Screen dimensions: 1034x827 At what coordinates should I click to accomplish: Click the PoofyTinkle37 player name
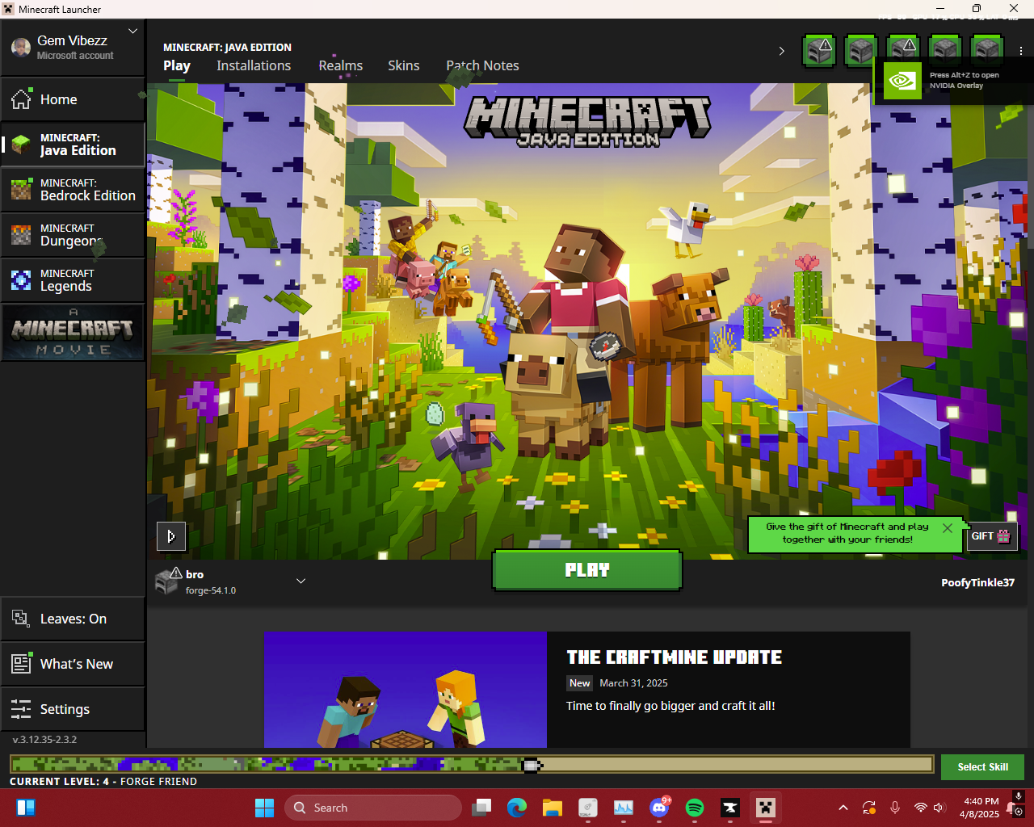tap(977, 582)
